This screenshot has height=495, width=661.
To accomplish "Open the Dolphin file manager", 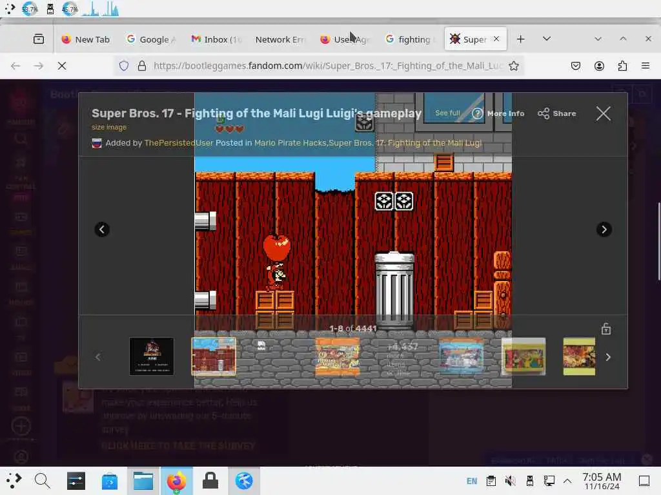I will (143, 481).
